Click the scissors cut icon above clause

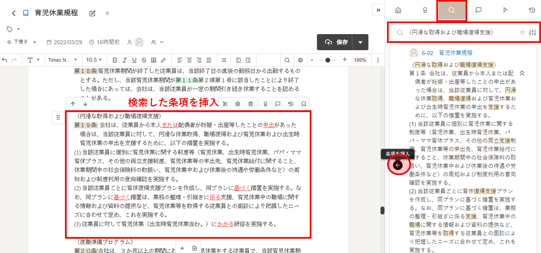click(225, 104)
